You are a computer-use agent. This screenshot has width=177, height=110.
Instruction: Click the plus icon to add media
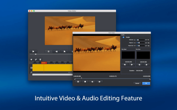click(31, 59)
